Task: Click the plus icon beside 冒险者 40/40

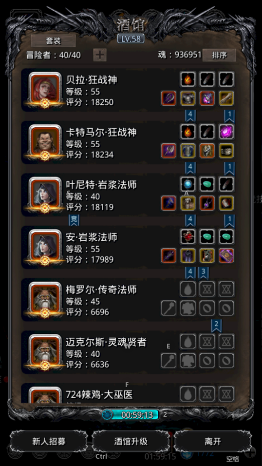Action: [x=100, y=55]
